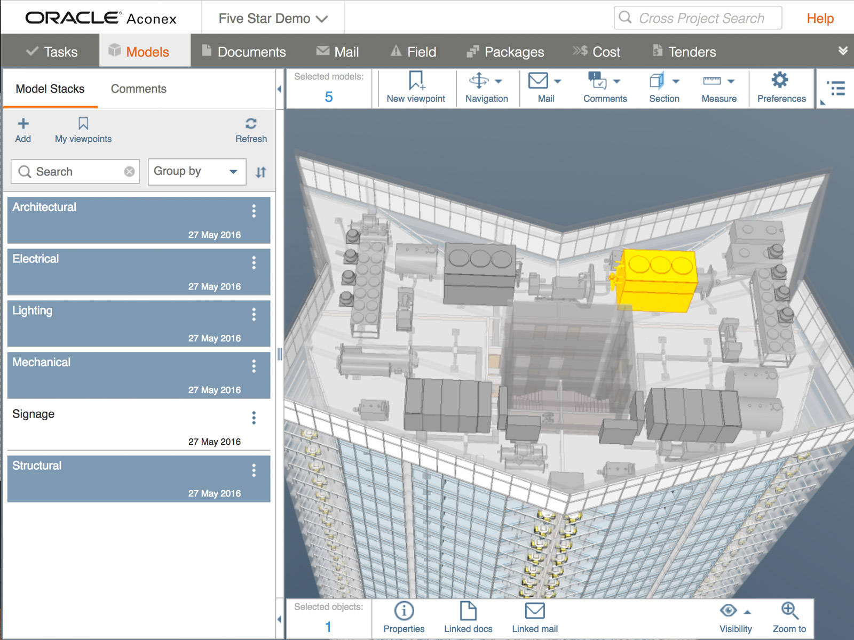The height and width of the screenshot is (640, 854).
Task: Open the Five Star Demo project dropdown
Action: [273, 19]
